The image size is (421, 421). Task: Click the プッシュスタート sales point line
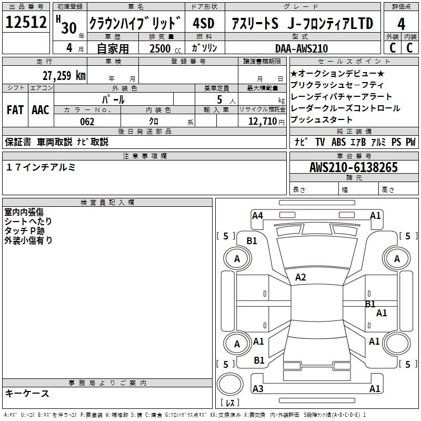323,120
